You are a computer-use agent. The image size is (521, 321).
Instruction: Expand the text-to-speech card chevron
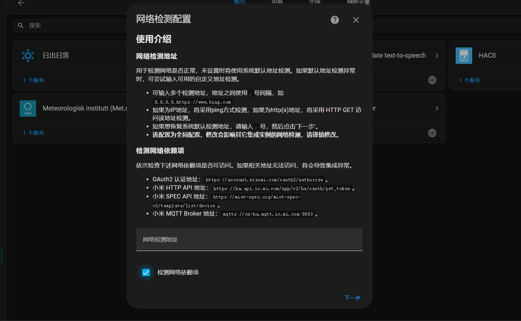(x=437, y=55)
